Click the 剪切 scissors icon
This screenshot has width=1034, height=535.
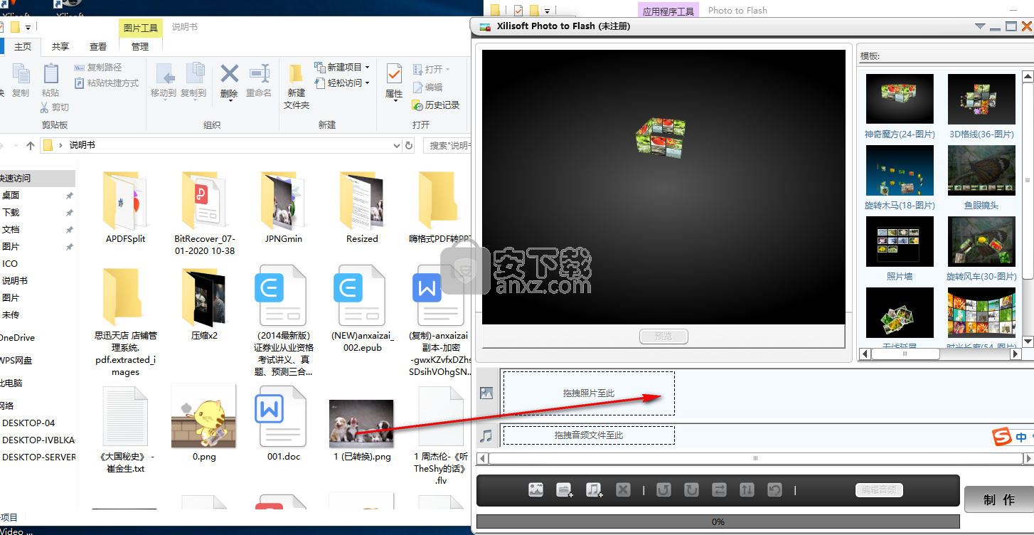44,107
